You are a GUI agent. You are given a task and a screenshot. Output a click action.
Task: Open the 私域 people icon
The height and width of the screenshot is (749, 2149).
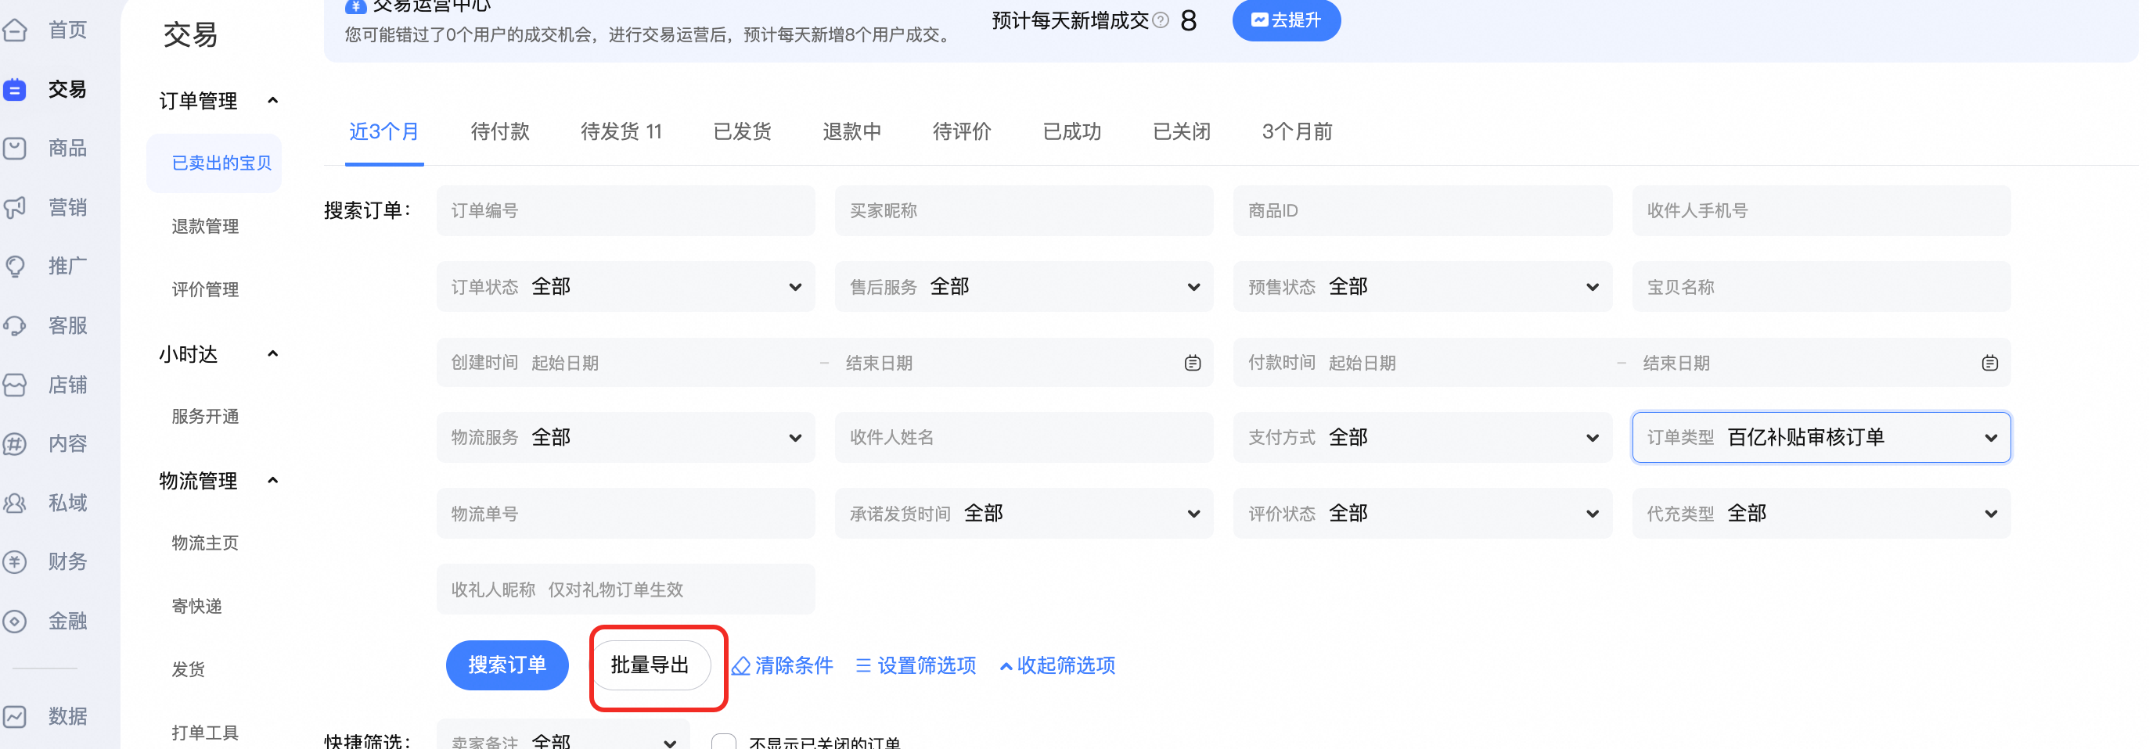pyautogui.click(x=15, y=504)
